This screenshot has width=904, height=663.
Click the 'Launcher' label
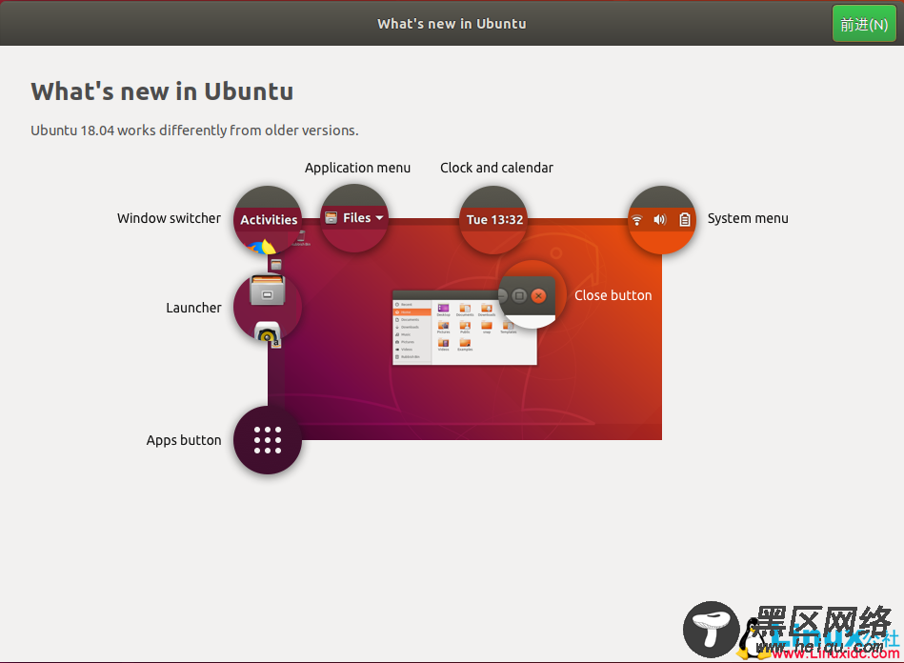click(193, 308)
